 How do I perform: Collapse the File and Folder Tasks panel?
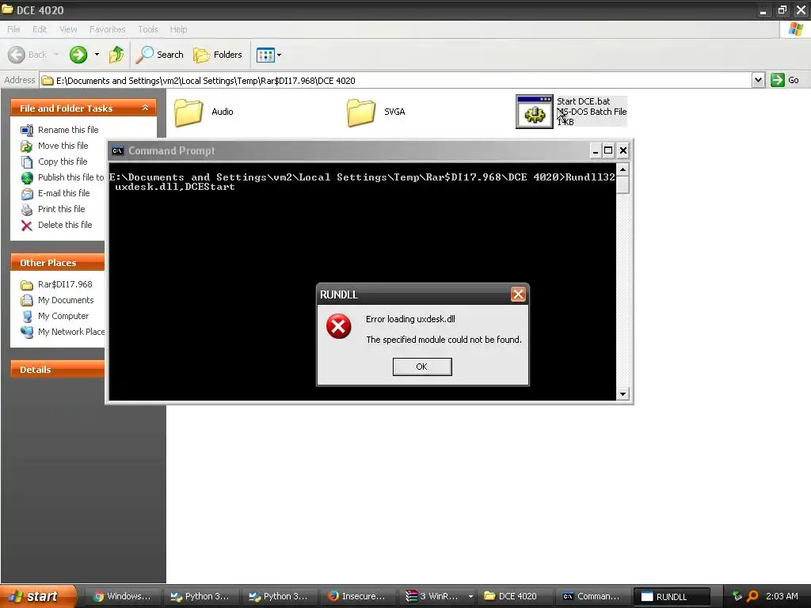146,108
